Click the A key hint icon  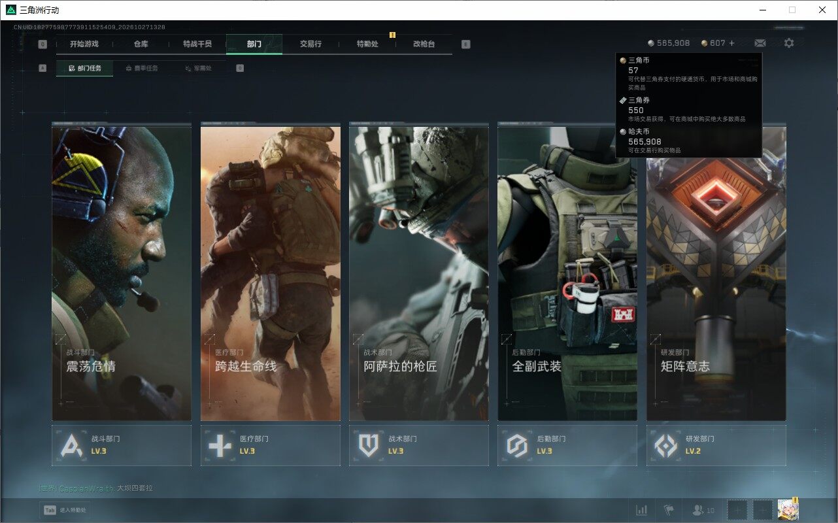[x=42, y=68]
